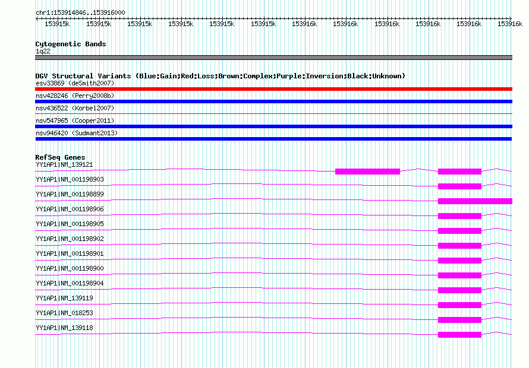Click the Cytogenetic Bands track heading
529x368 pixels.
[x=71, y=44]
